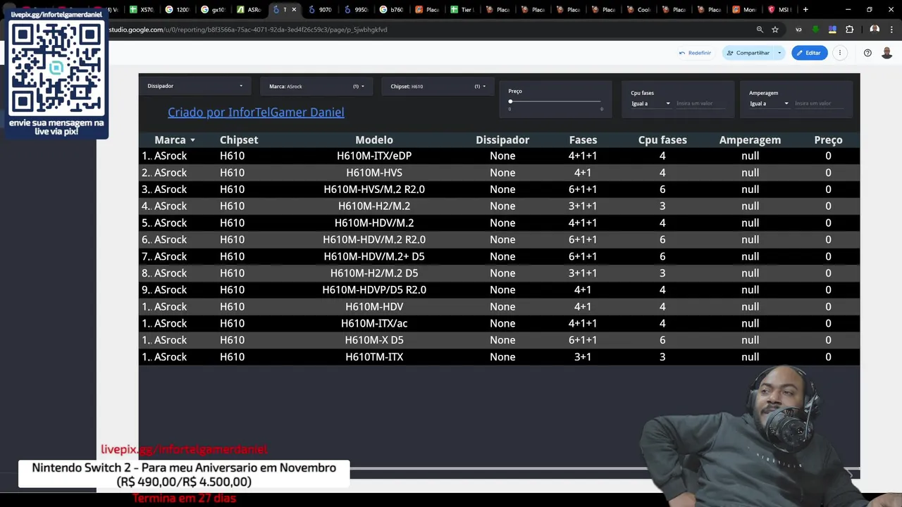Click the Cpu fases value input field

click(x=699, y=104)
